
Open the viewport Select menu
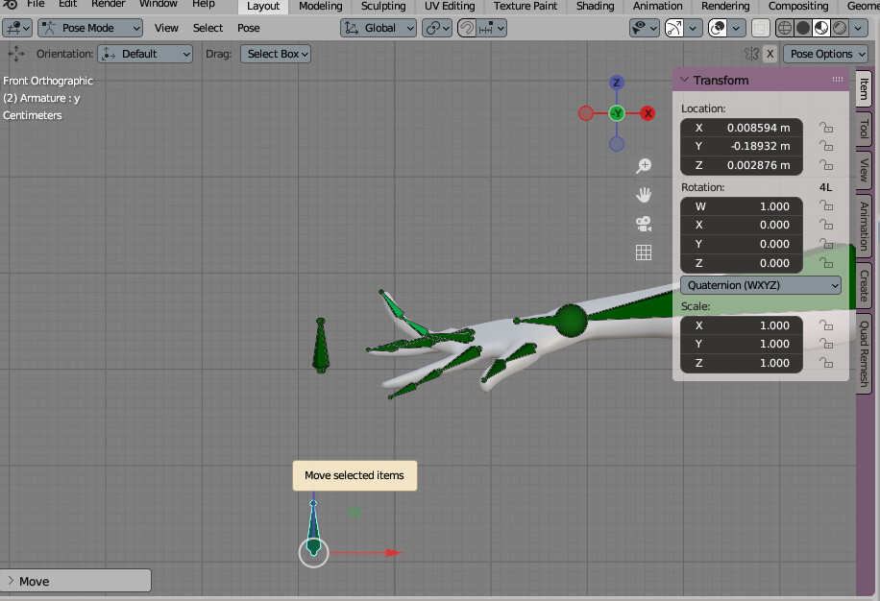coord(208,28)
